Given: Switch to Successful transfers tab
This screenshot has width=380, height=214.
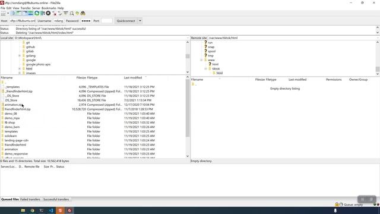Looking at the screenshot, I should (x=56, y=199).
